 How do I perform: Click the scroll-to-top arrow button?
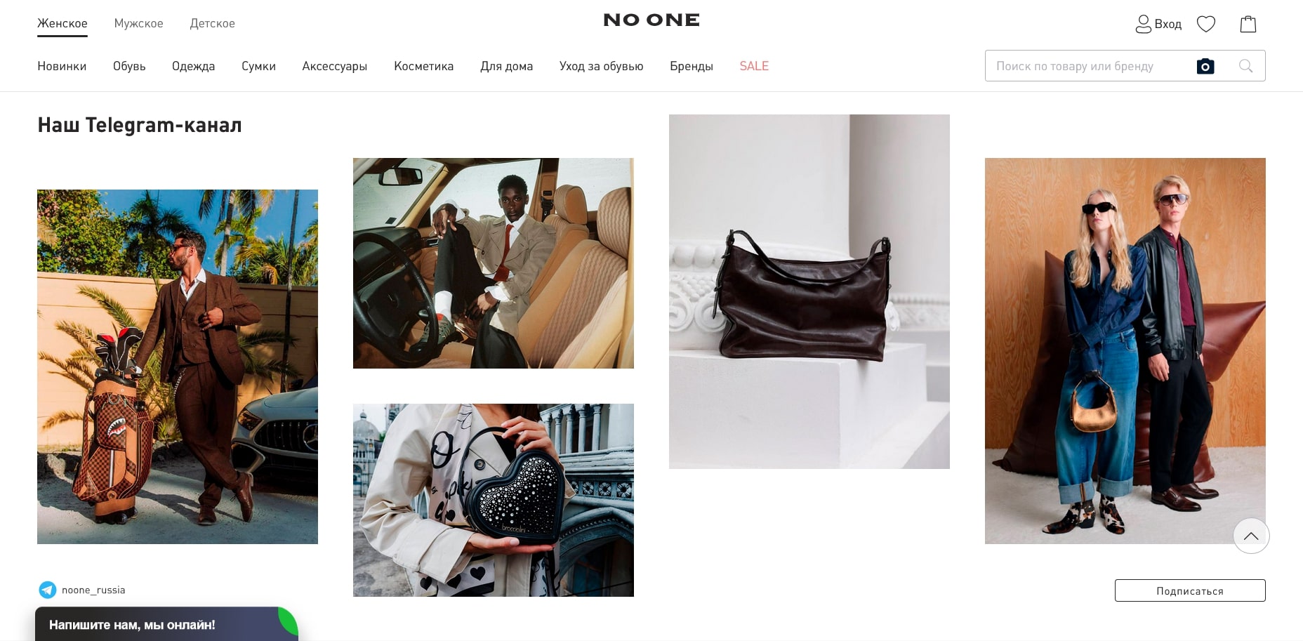click(1251, 536)
